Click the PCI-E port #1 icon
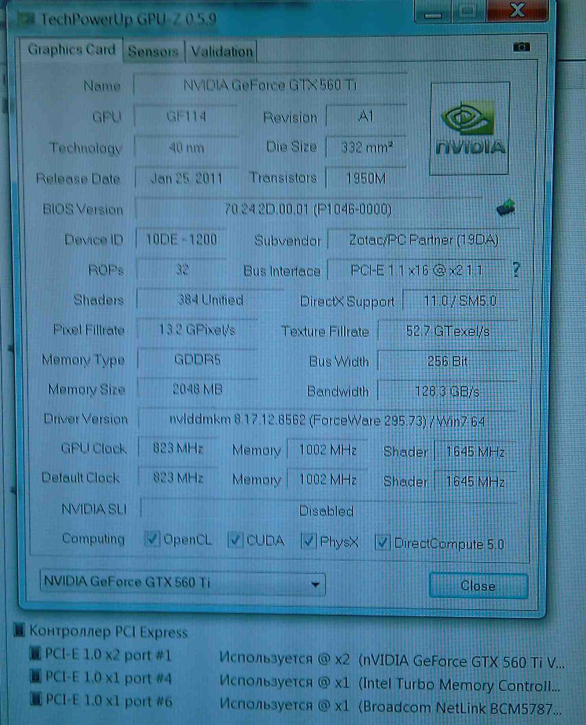586x725 pixels. (x=35, y=653)
